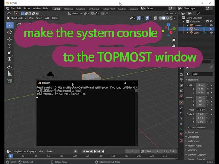Image resolution: width=219 pixels, height=164 pixels.
Task: Open the File menu
Action: pos(13,8)
